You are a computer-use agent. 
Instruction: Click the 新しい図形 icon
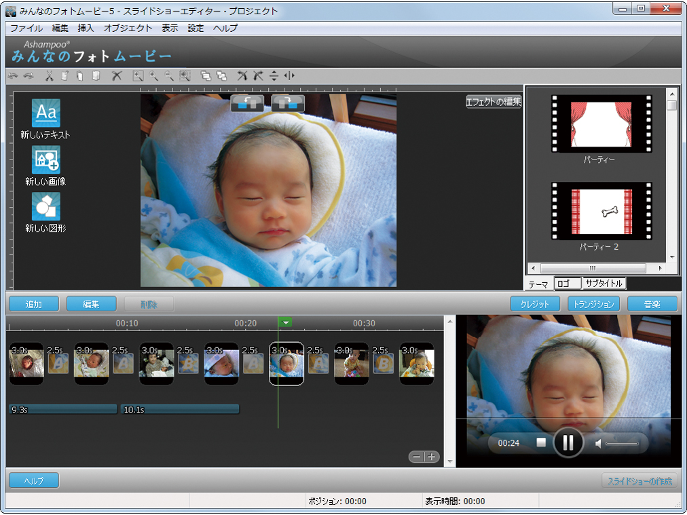pos(45,207)
